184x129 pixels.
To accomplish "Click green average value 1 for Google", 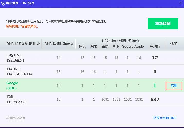I will pos(155,85).
